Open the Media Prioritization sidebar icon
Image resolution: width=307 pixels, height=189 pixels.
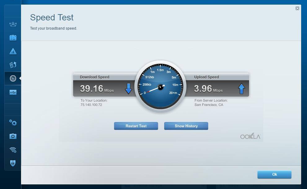13,65
